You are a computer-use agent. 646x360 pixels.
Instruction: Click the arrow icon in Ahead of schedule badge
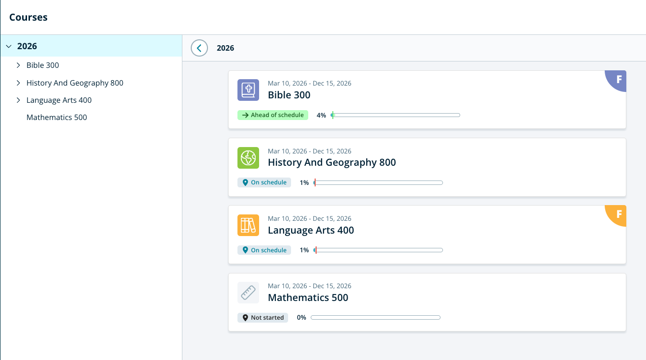(245, 115)
